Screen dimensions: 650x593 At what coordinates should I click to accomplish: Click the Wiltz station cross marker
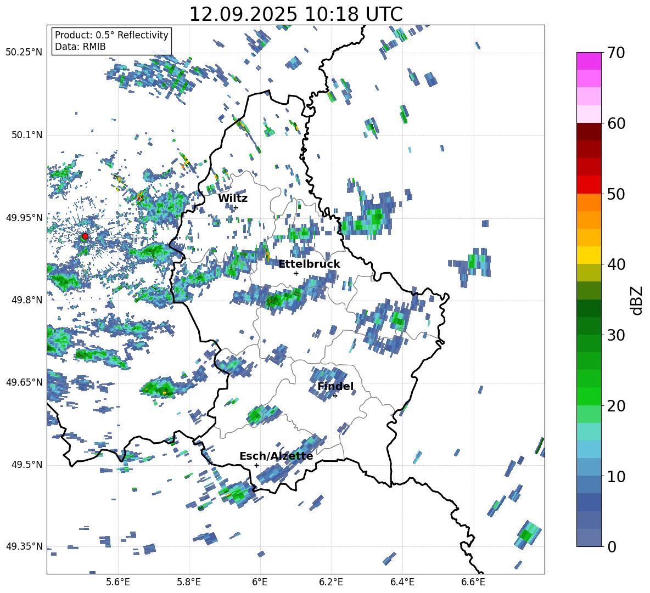click(x=236, y=207)
